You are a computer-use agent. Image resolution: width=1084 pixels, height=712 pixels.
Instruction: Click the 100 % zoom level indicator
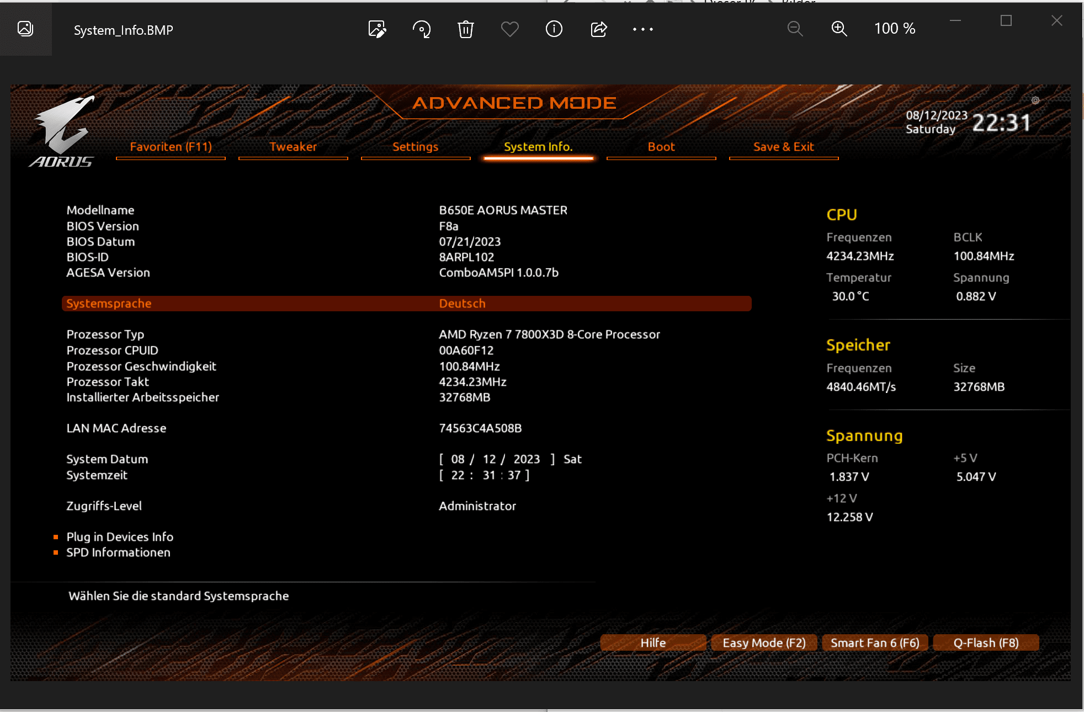tap(895, 29)
